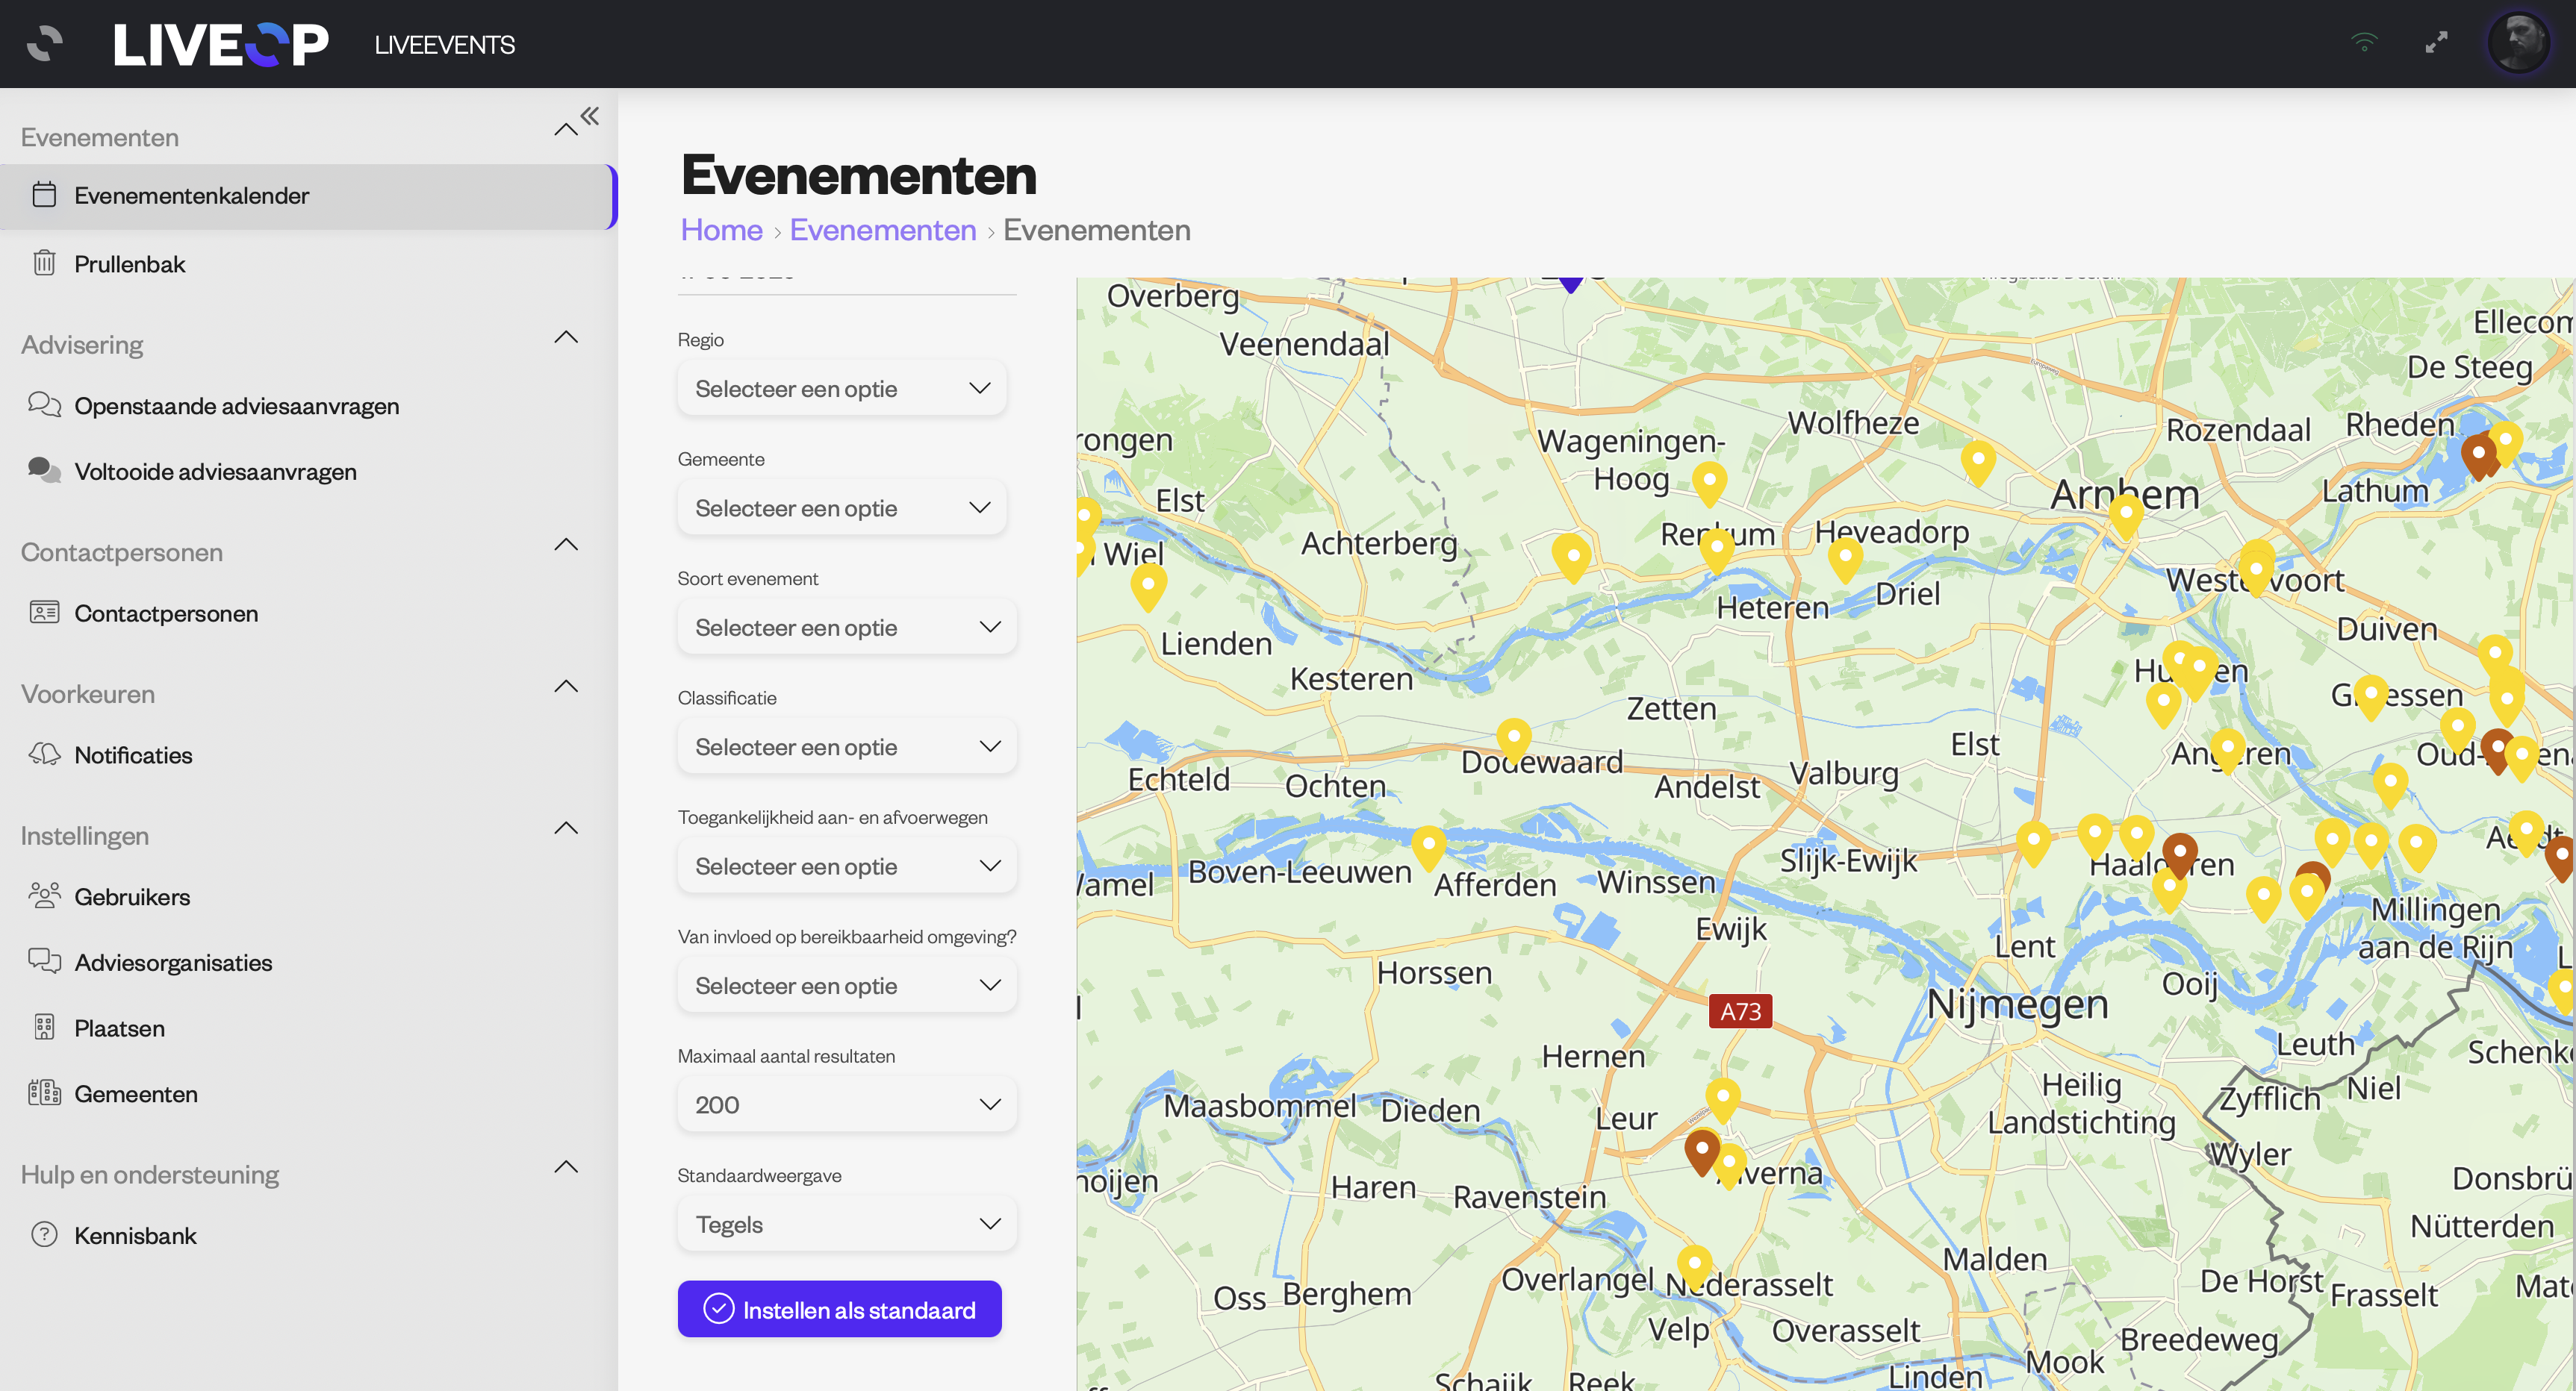The image size is (2576, 1391).
Task: Open the Toegankelijkheid aan- en afvoerwegen dropdown
Action: click(847, 866)
